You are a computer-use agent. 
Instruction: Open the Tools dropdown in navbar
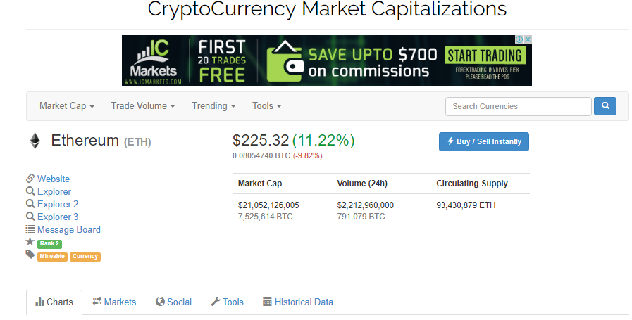[267, 106]
